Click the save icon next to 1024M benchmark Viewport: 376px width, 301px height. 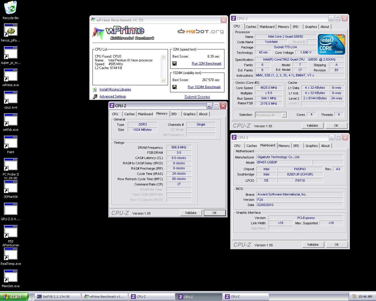click(x=174, y=87)
